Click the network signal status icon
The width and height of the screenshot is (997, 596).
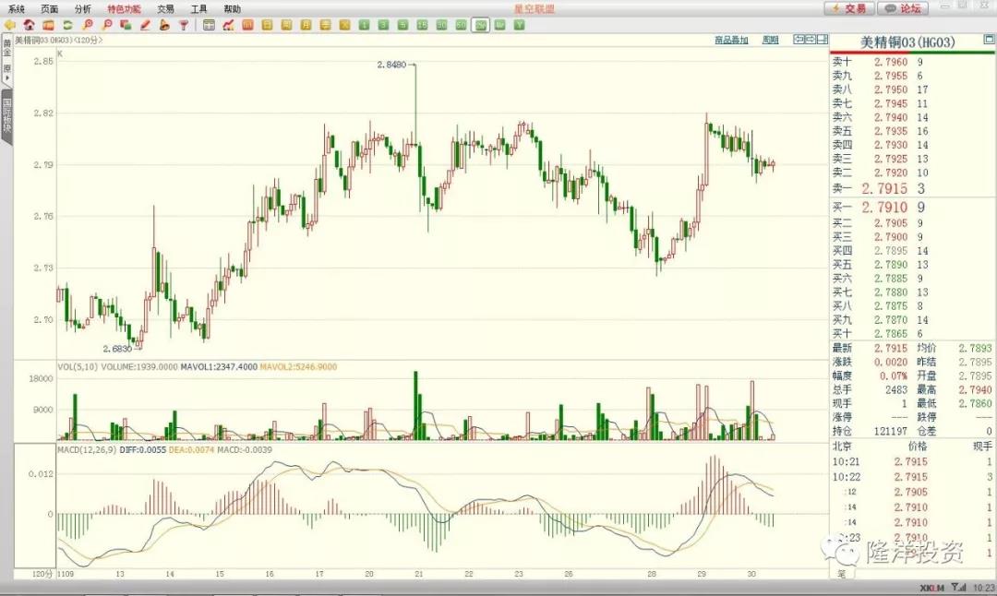point(958,588)
